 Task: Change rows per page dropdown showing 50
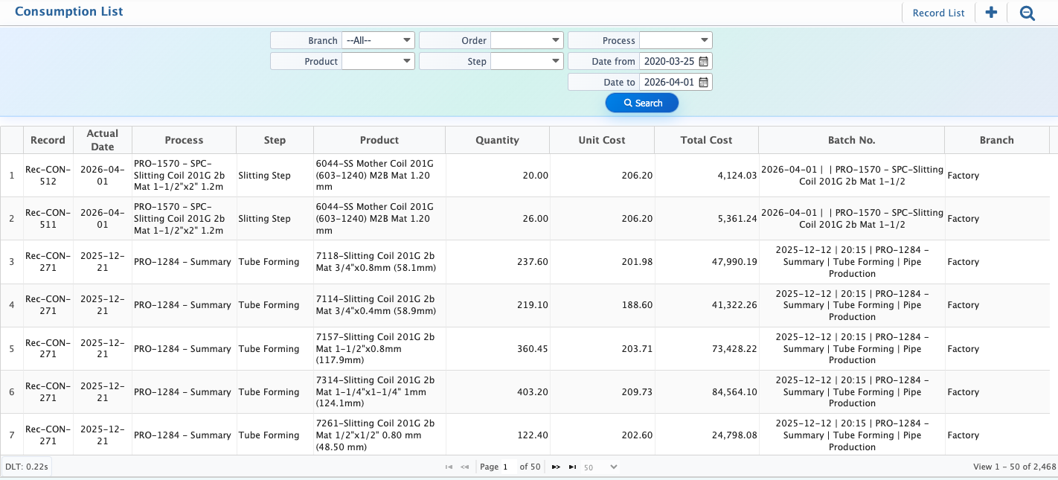coord(600,467)
